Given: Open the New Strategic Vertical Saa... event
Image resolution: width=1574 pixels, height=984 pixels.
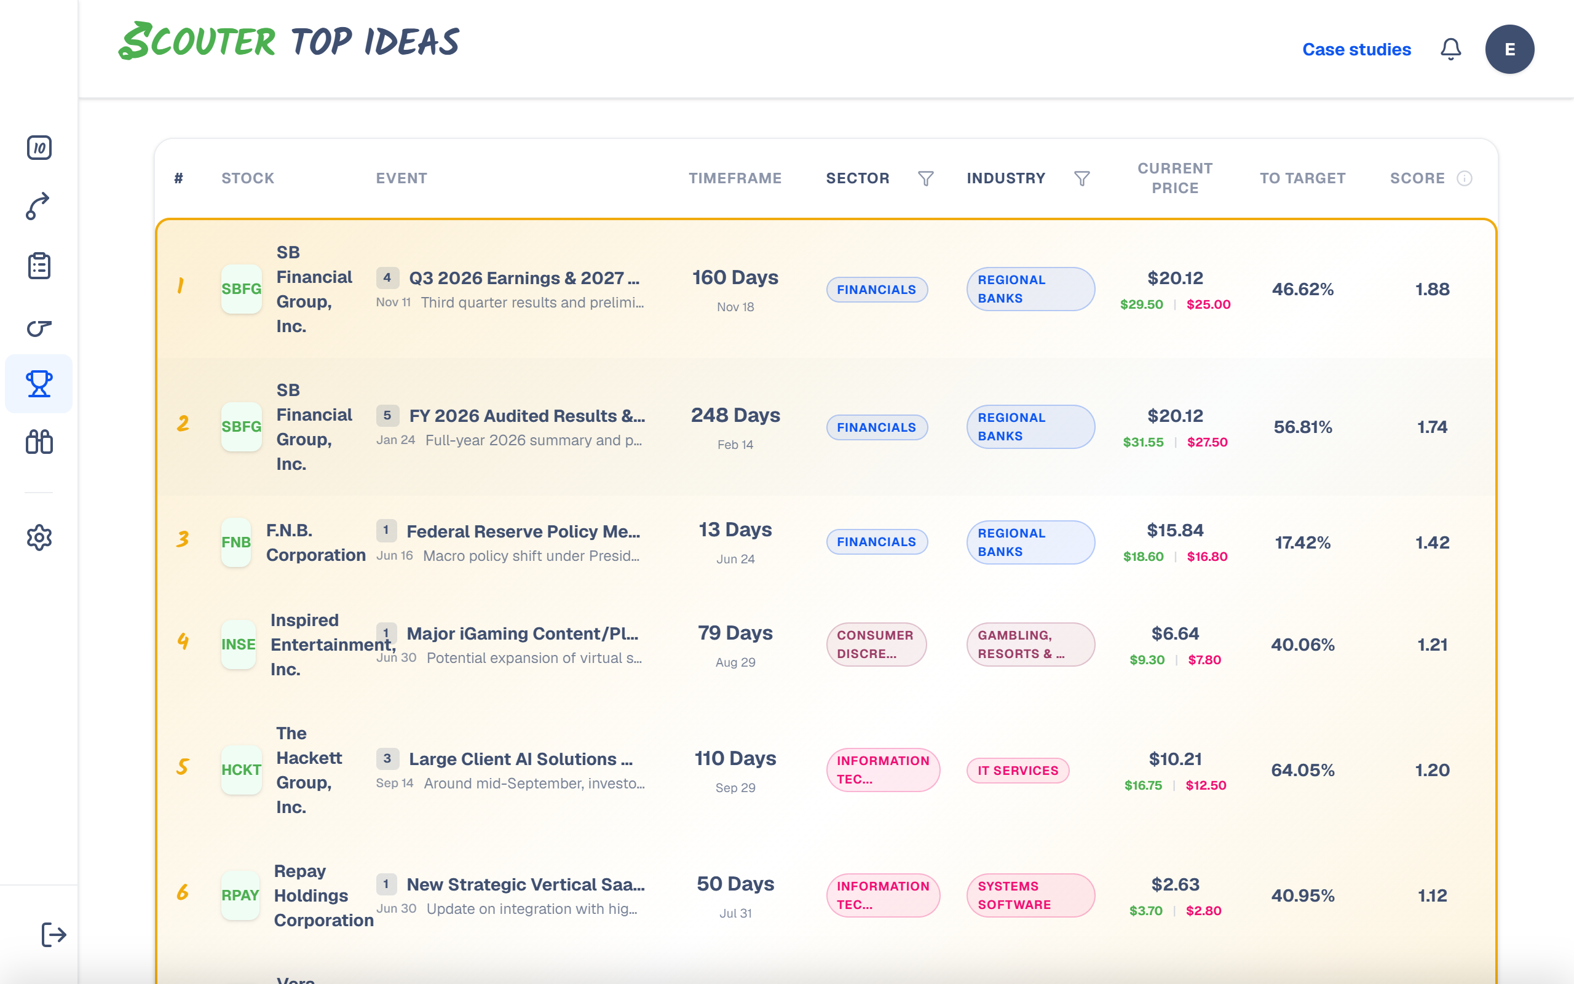Looking at the screenshot, I should (526, 884).
